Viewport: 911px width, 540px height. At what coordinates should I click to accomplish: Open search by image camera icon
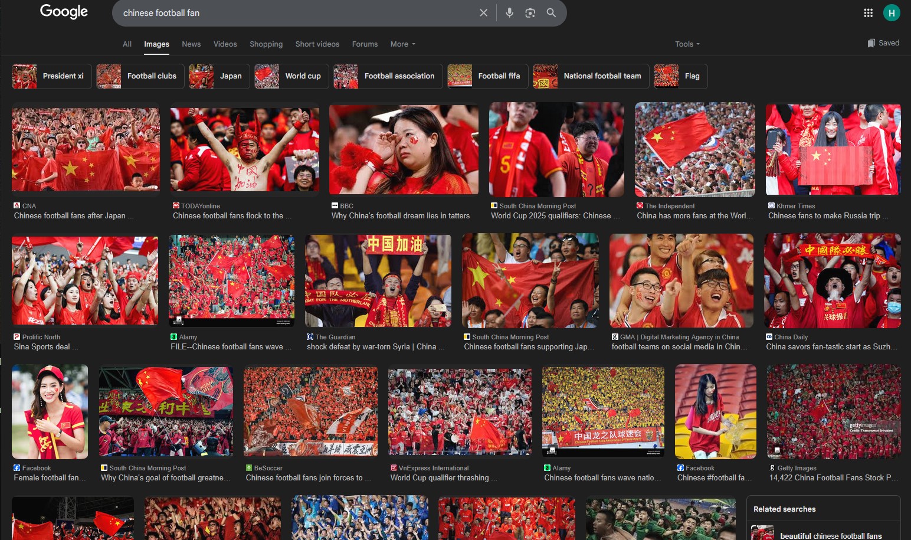[530, 13]
